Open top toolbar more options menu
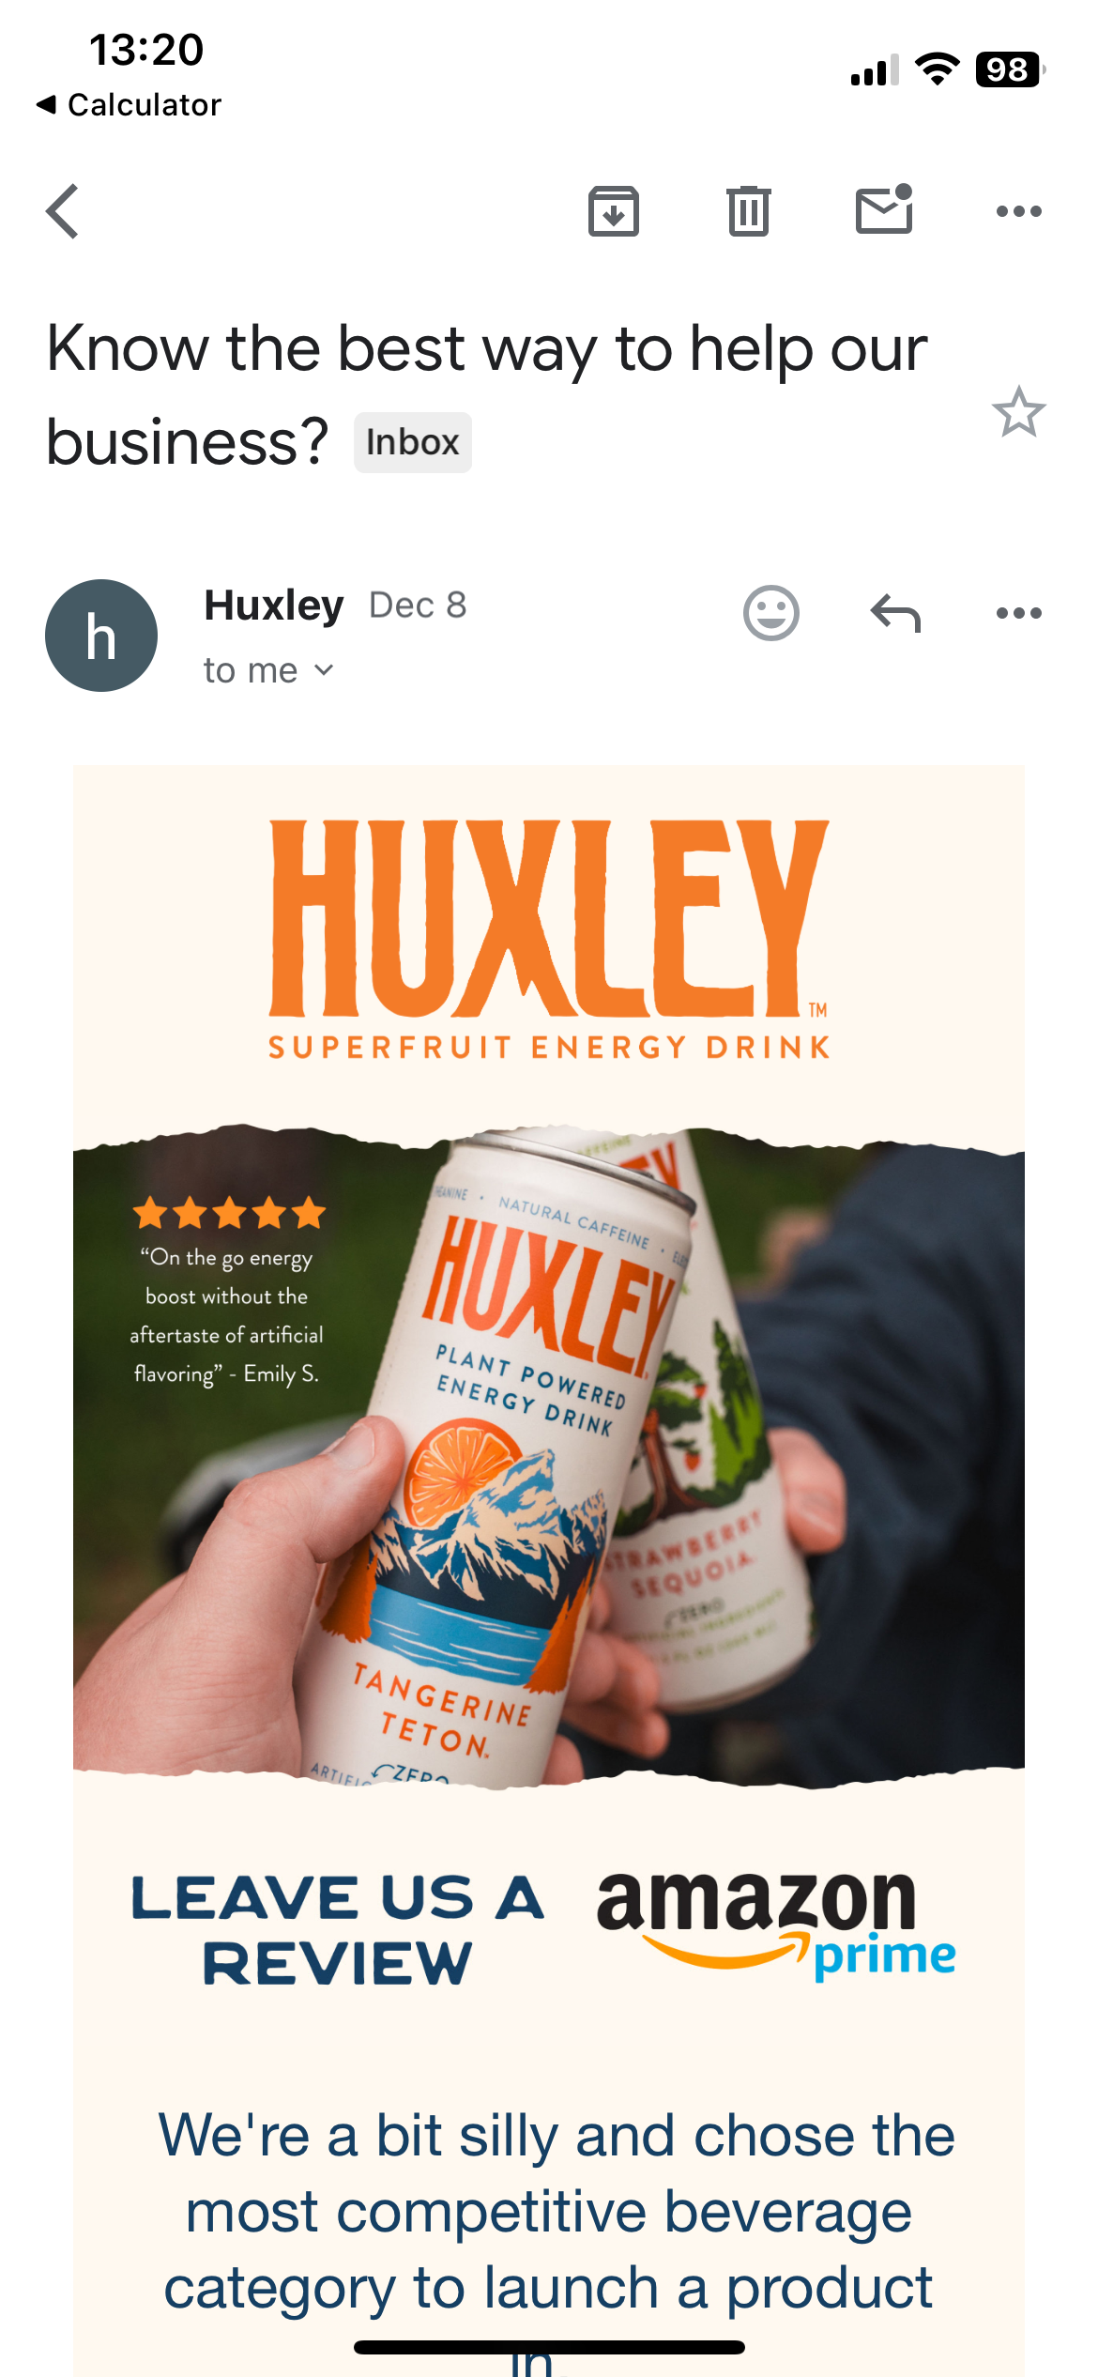This screenshot has width=1098, height=2377. (x=1019, y=211)
